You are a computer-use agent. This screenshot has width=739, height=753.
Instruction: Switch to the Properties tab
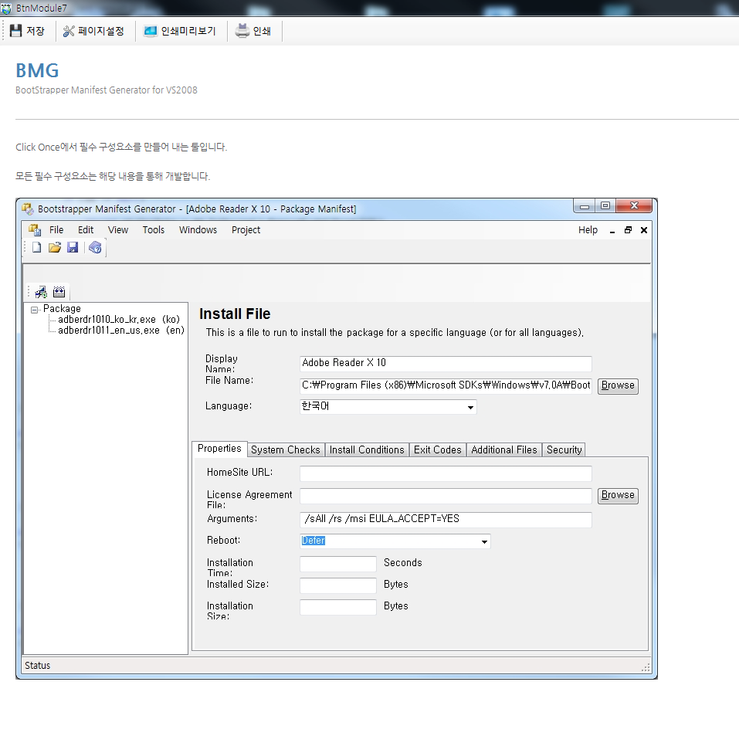tap(219, 449)
